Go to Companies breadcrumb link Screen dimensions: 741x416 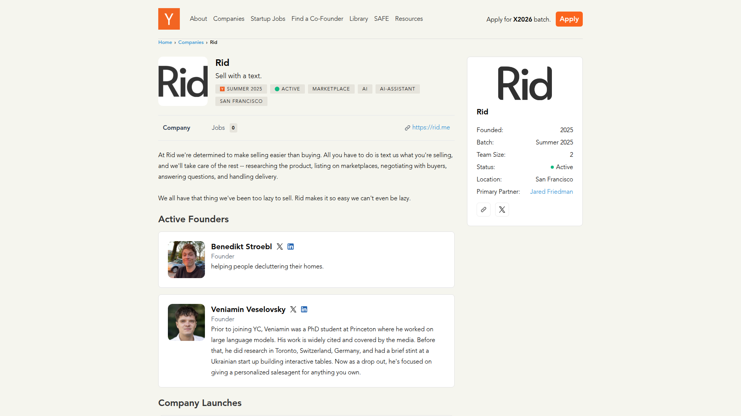click(x=191, y=42)
